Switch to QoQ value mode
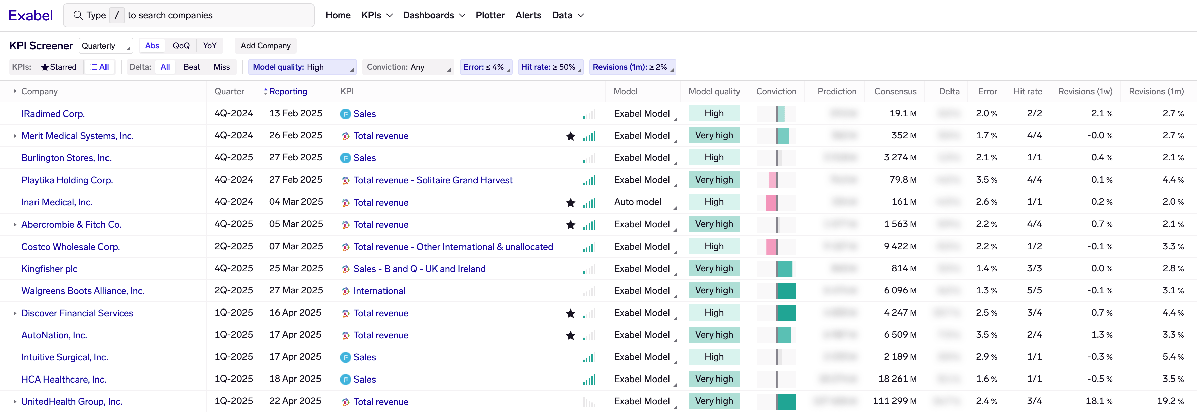This screenshot has height=412, width=1197. [x=181, y=46]
